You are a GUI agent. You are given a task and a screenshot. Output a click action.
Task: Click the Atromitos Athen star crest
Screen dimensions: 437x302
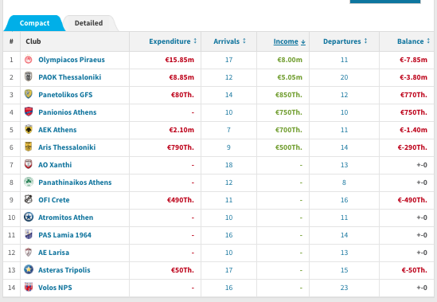[x=29, y=218]
